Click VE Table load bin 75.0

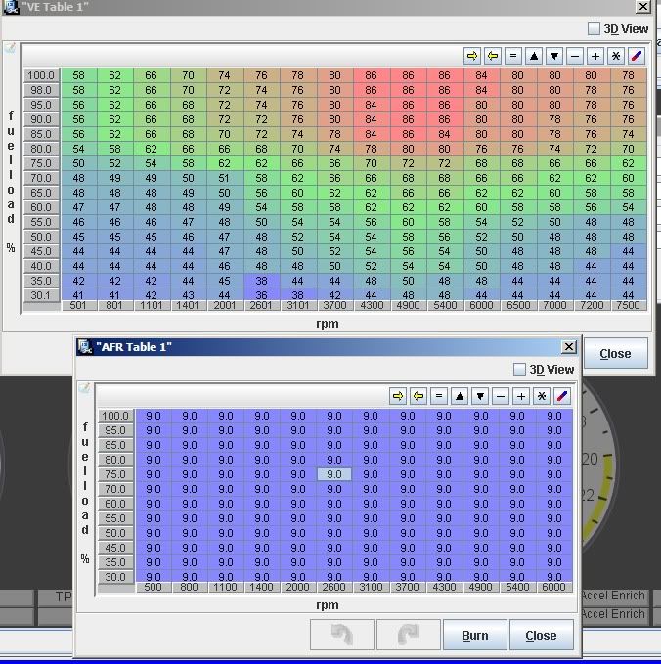[41, 163]
